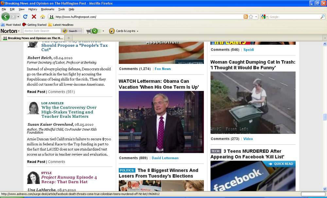Open a new tab with the plus button
Screen dimensions: 327x198
pos(68,38)
